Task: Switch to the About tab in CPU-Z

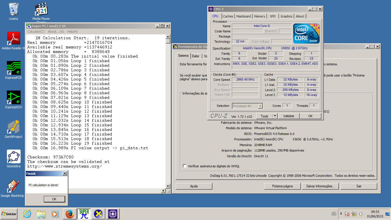Action: click(300, 16)
